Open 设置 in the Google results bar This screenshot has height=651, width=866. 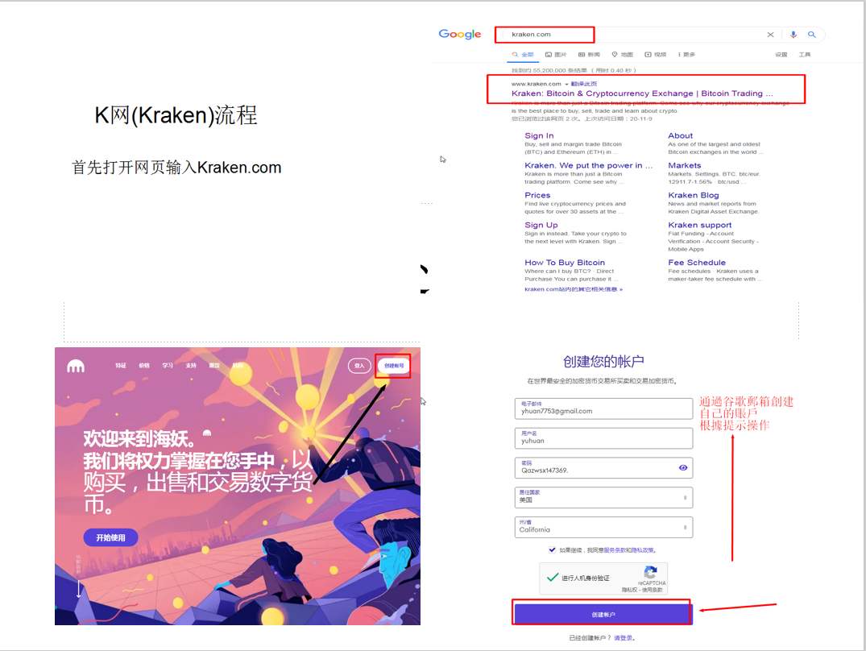coord(781,53)
